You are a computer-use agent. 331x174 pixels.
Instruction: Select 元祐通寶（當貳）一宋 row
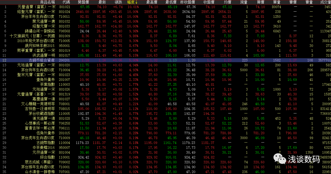coord(165,65)
